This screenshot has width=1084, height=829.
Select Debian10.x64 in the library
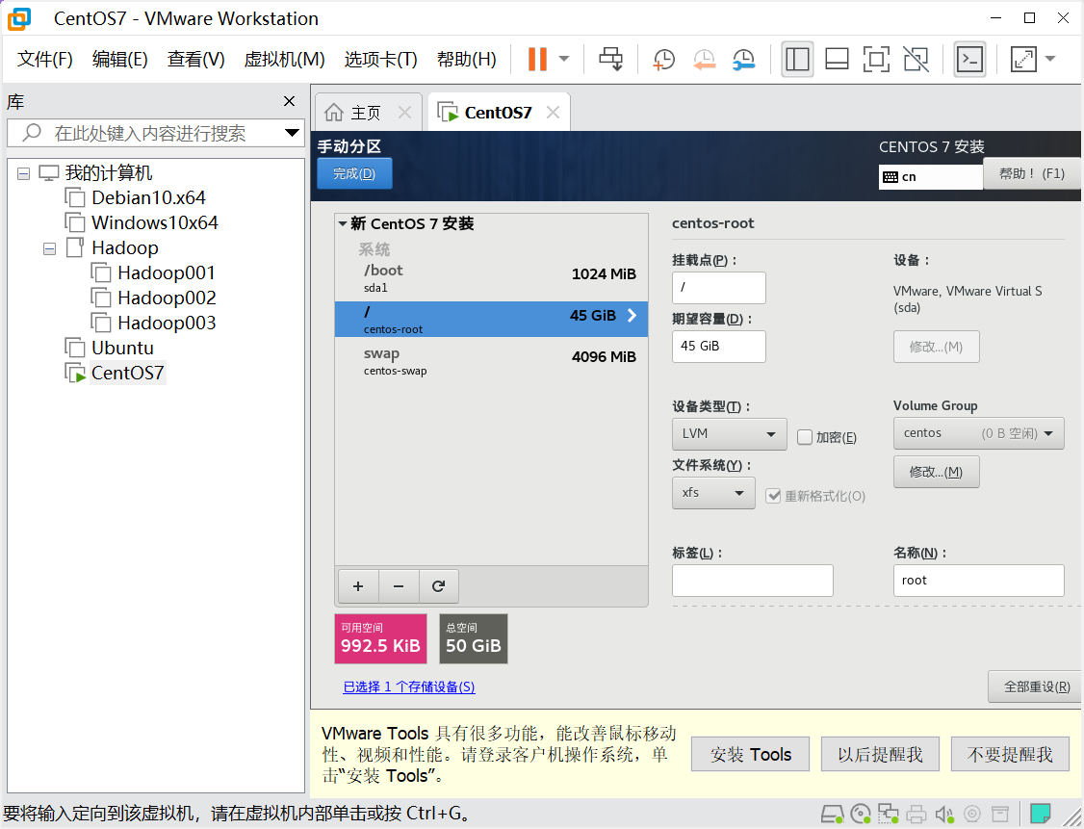pos(148,197)
